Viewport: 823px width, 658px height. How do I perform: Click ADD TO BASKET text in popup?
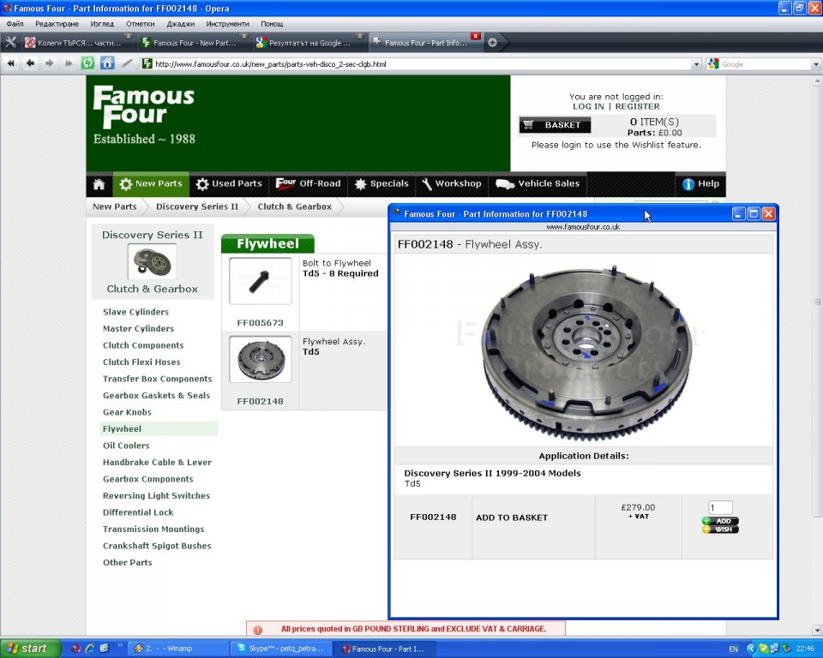512,517
